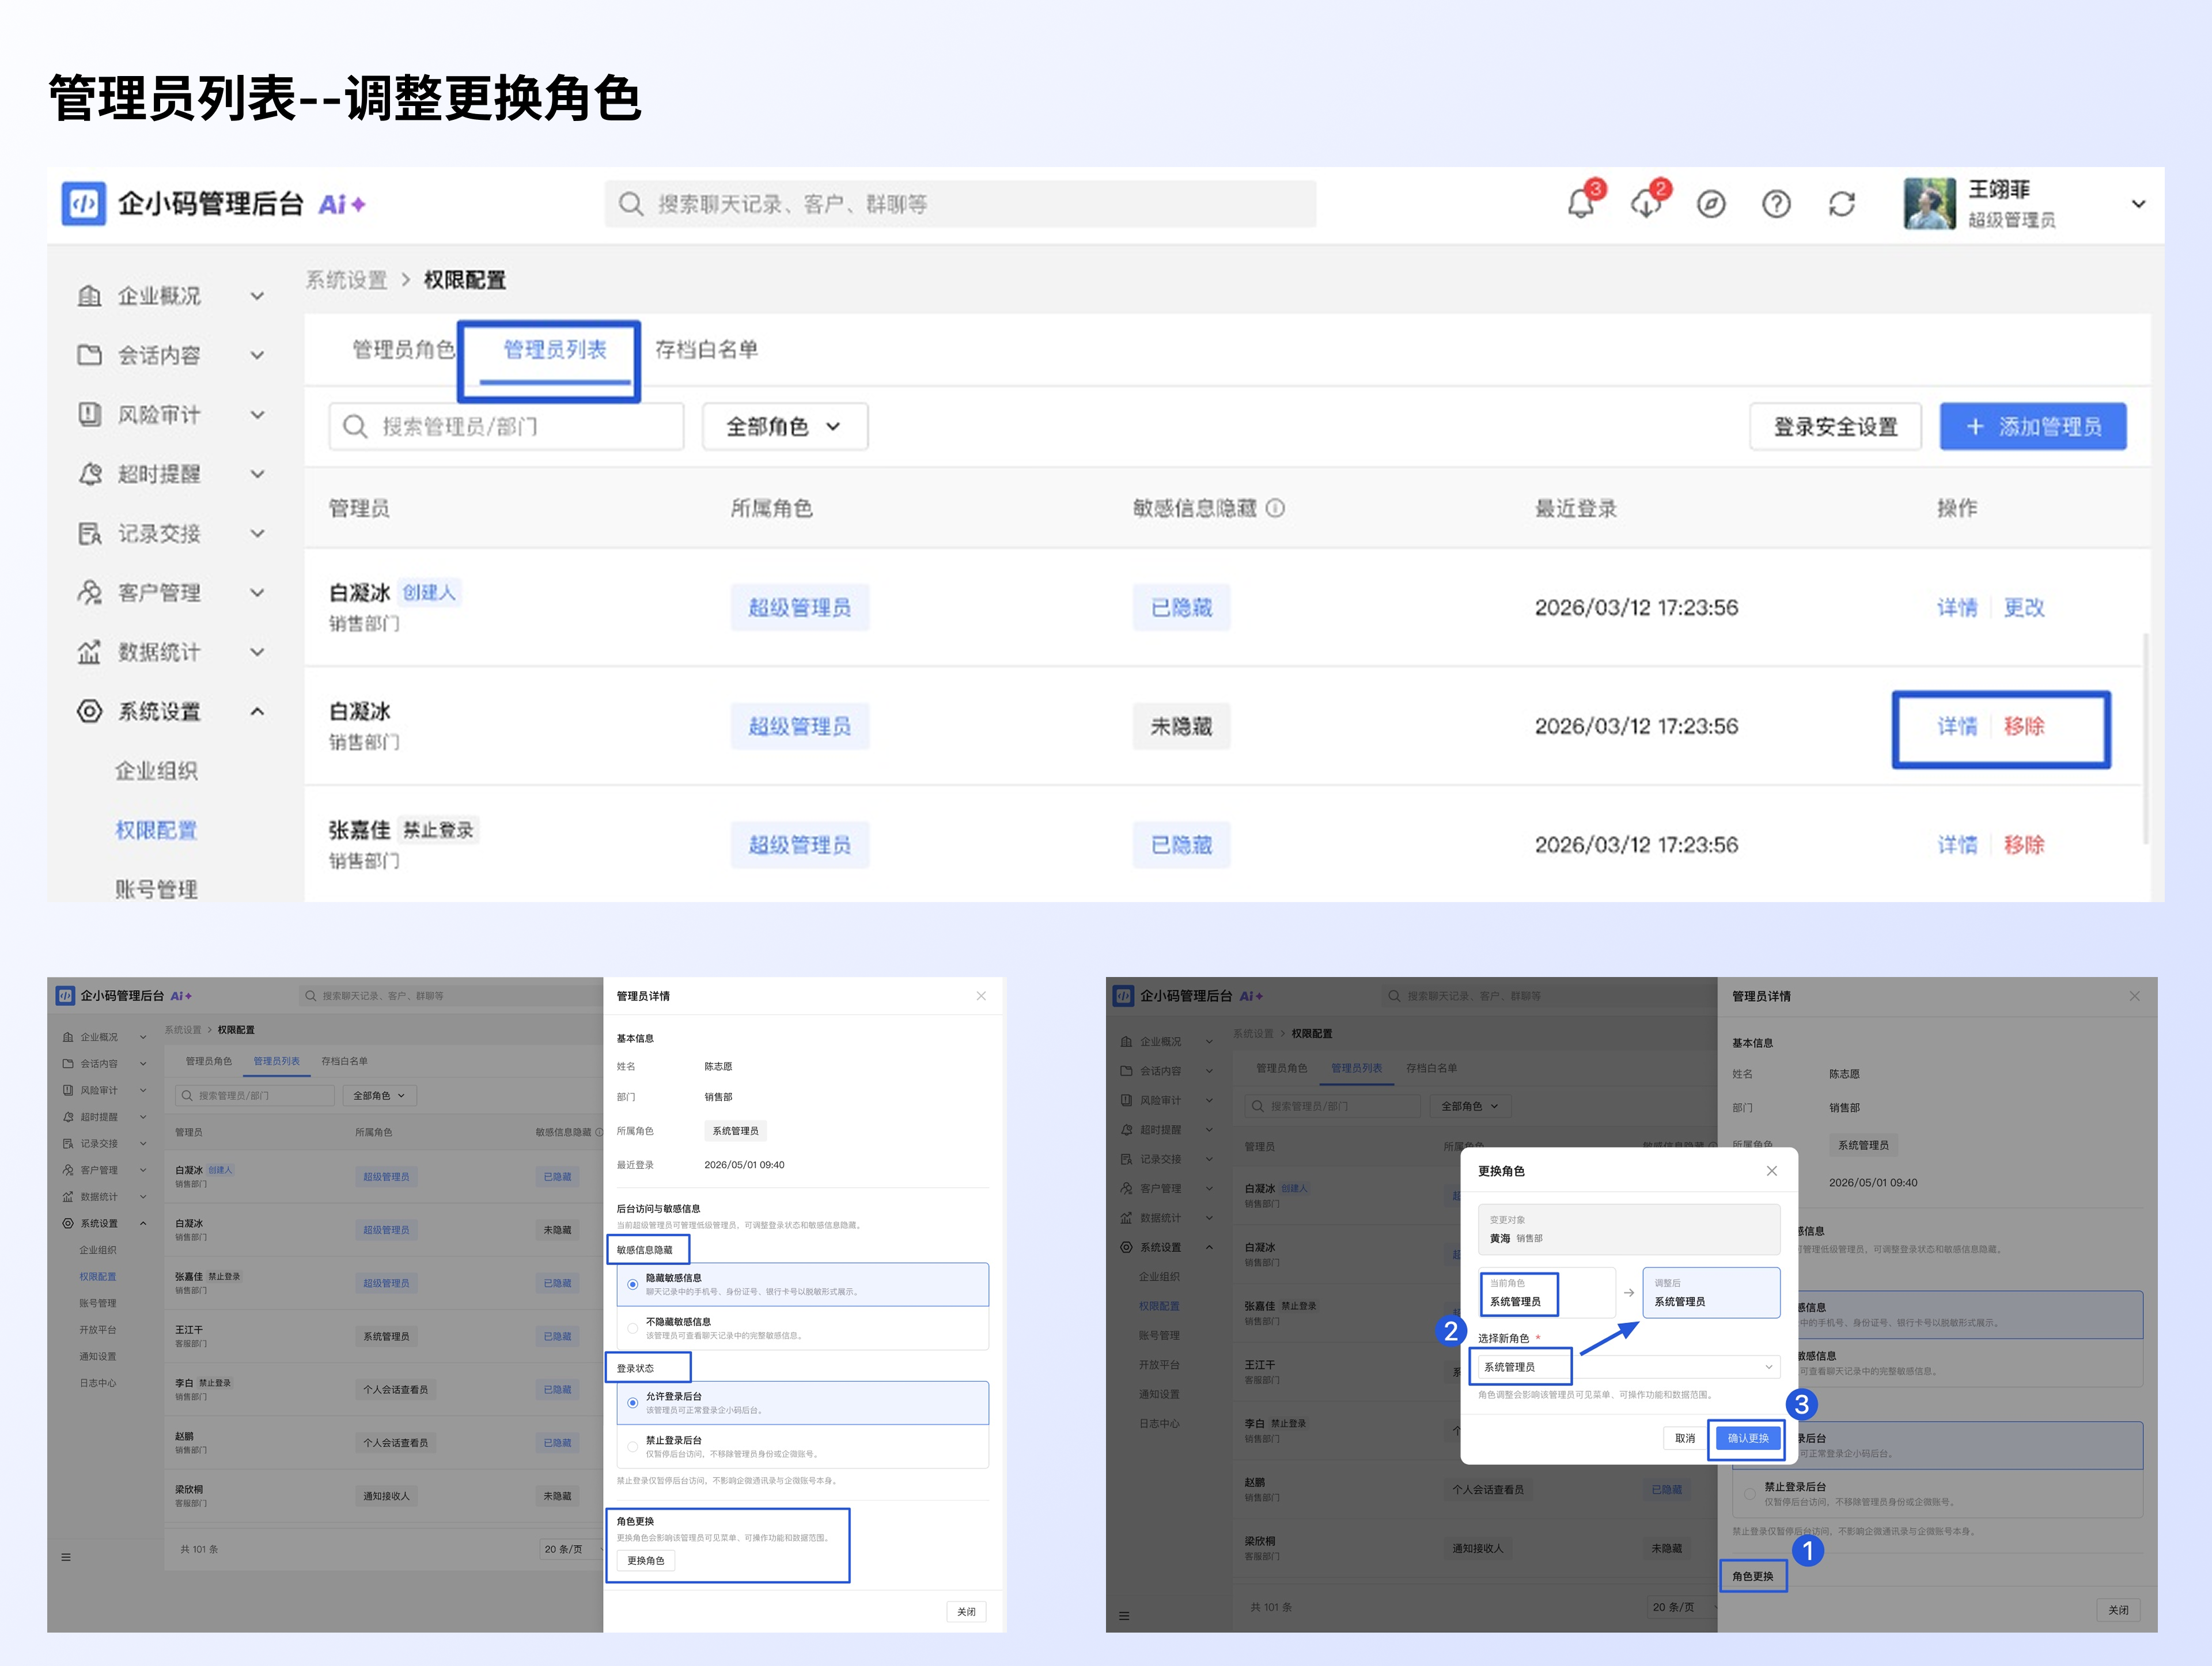2212x1666 pixels.
Task: Select 禁止登录后台 radio in the dimmed panel behind 更换角色
Action: pyautogui.click(x=1750, y=1494)
